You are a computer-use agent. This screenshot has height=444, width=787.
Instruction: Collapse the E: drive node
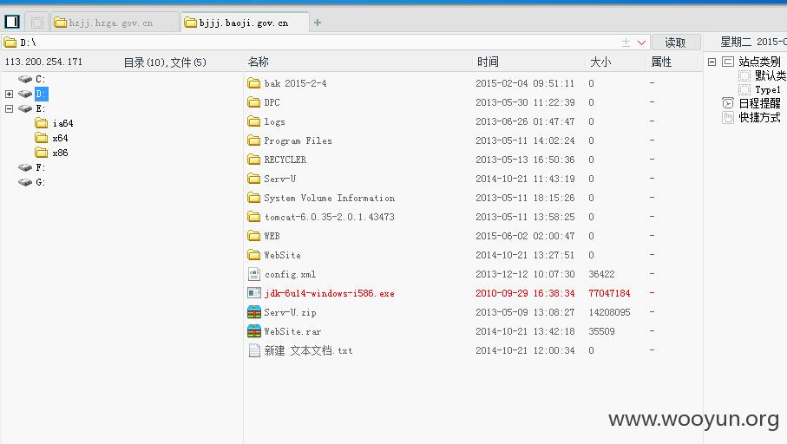click(x=9, y=108)
